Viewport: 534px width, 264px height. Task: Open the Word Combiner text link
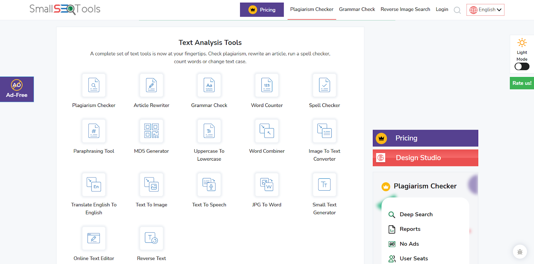coord(267,151)
